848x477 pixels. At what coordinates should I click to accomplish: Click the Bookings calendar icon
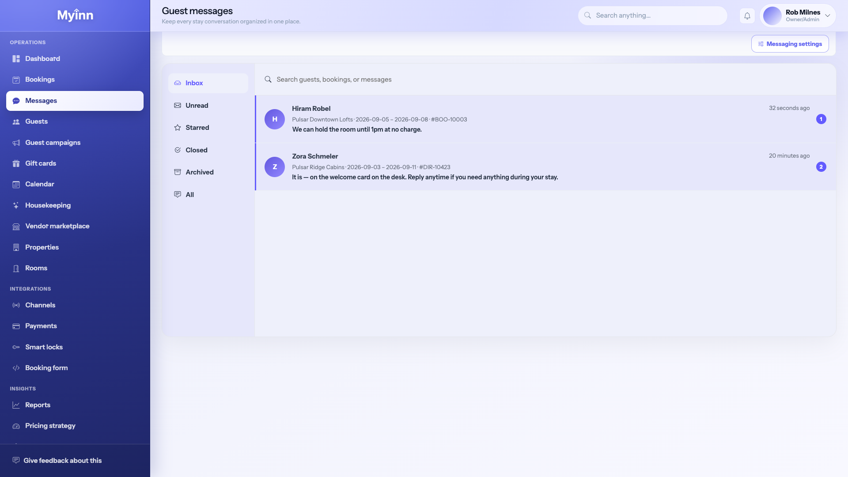pyautogui.click(x=16, y=80)
